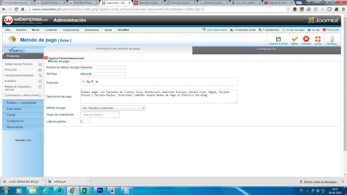Open the Grupo de compradores selector

pos(100,115)
